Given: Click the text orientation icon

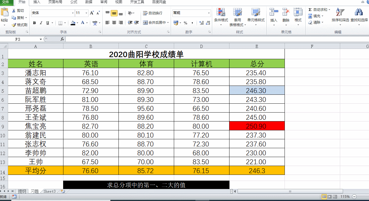Looking at the screenshot, I should coord(130,13).
